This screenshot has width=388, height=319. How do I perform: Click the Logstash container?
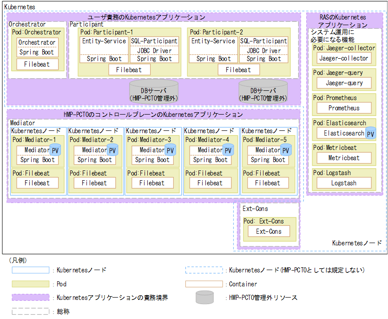click(x=343, y=183)
